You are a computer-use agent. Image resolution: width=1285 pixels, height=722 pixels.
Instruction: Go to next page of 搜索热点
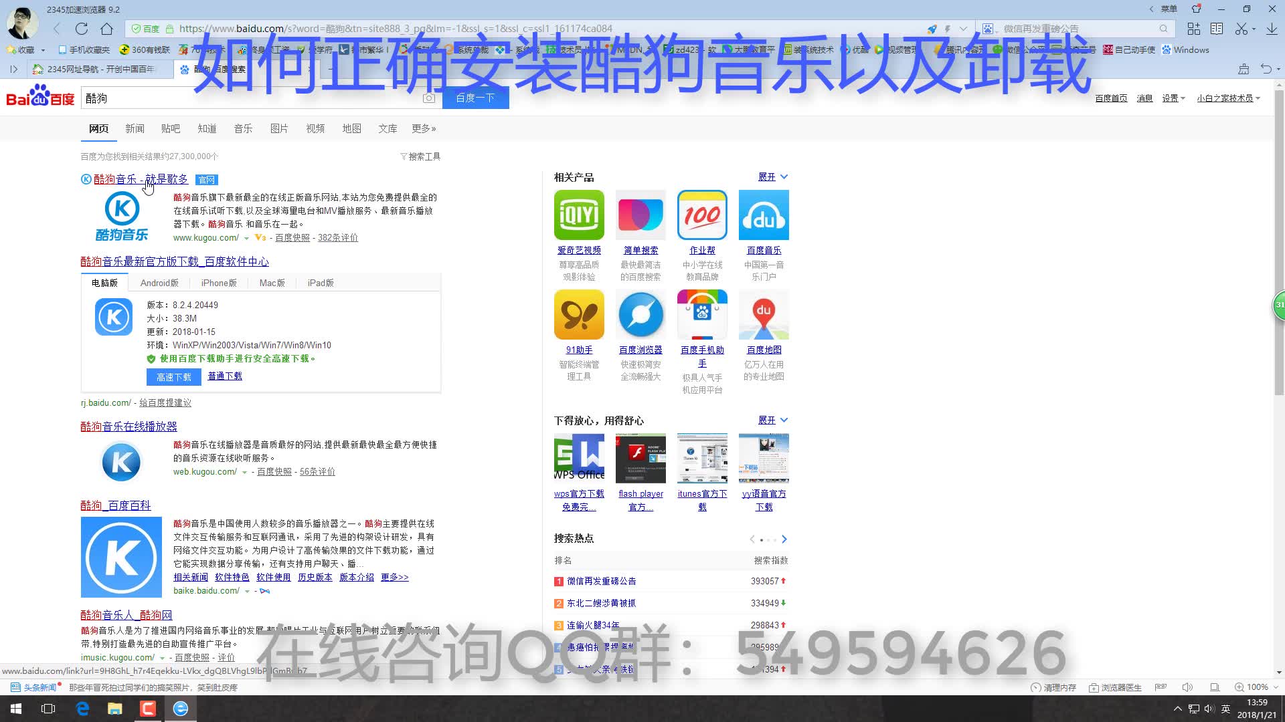point(784,539)
